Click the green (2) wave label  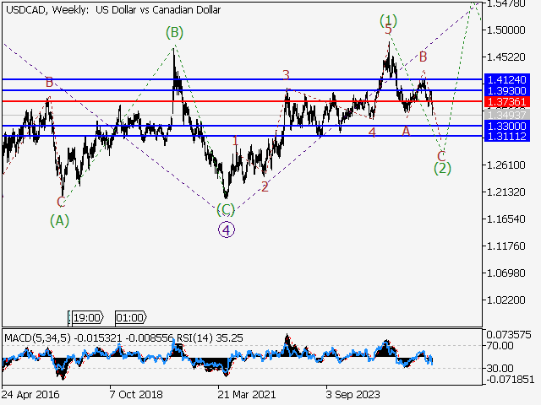coord(442,168)
